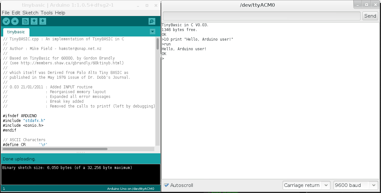Click the "Expanded all error messages" comment

[x=57, y=97]
